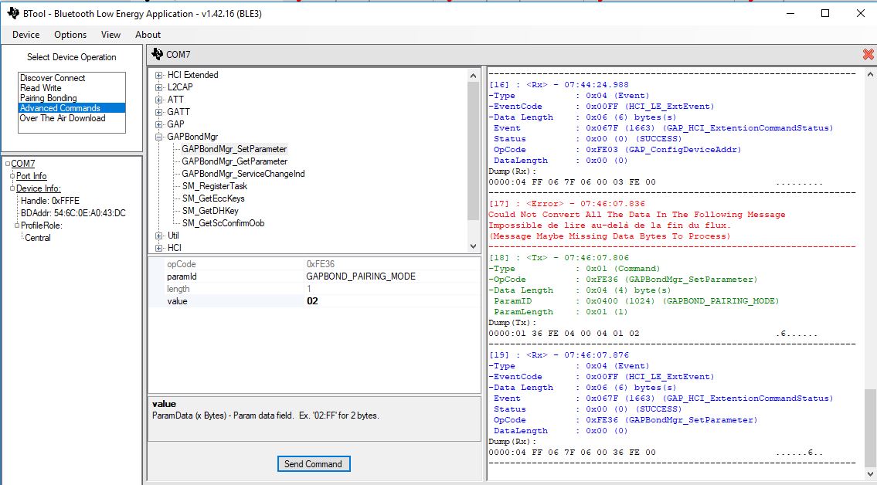
Task: Collapse Device Info node in device tree
Action: click(12, 188)
